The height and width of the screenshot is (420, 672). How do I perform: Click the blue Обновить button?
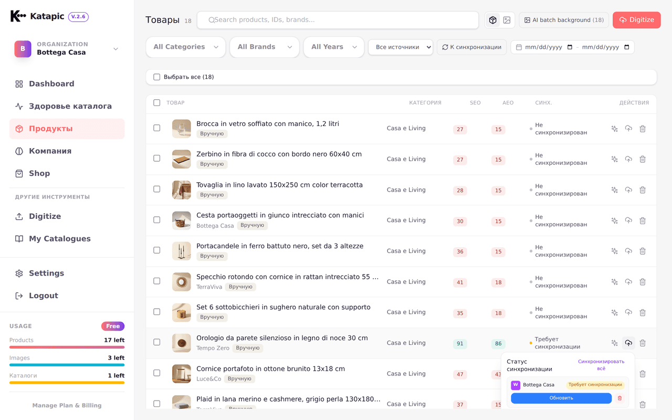click(x=561, y=398)
